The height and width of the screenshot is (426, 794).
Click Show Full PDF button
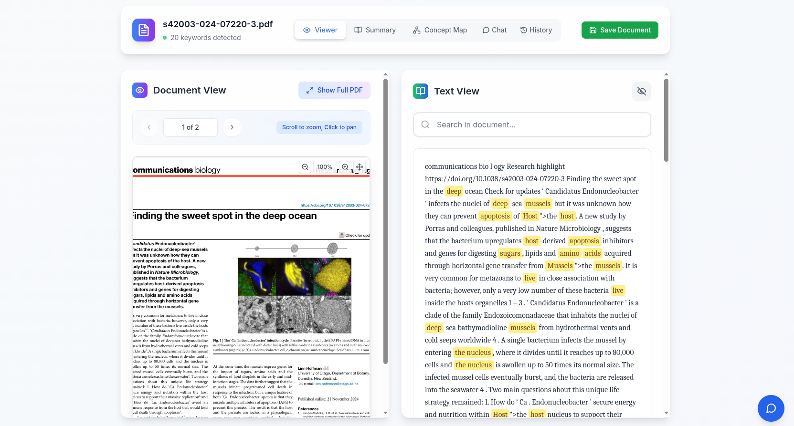[x=334, y=90]
